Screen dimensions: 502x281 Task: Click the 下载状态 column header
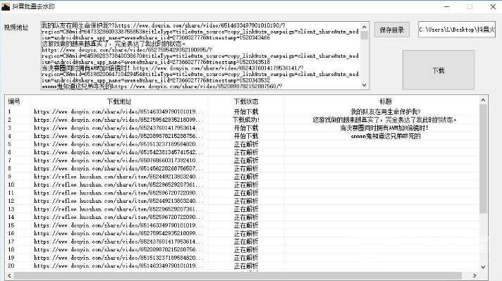(246, 101)
